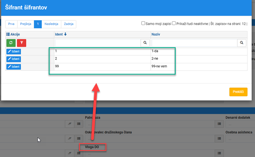Select page 1 in pagination
The width and height of the screenshot is (255, 157).
(x=38, y=24)
